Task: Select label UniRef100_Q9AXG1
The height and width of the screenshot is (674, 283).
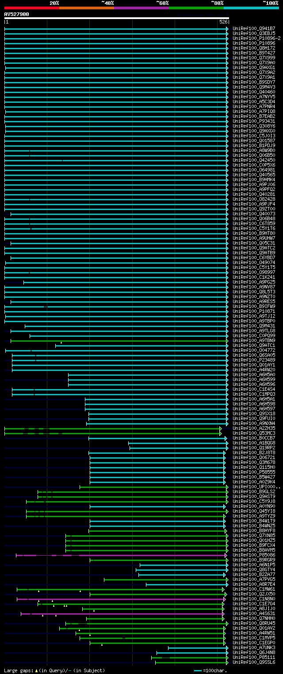Action: point(254,68)
